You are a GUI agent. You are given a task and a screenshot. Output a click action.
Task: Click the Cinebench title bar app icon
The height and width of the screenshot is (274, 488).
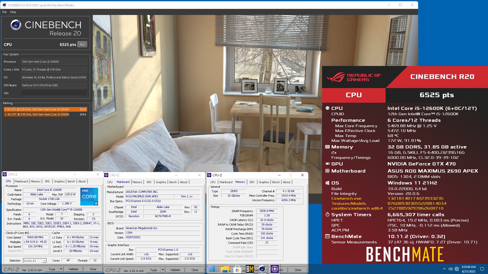pyautogui.click(x=4, y=5)
